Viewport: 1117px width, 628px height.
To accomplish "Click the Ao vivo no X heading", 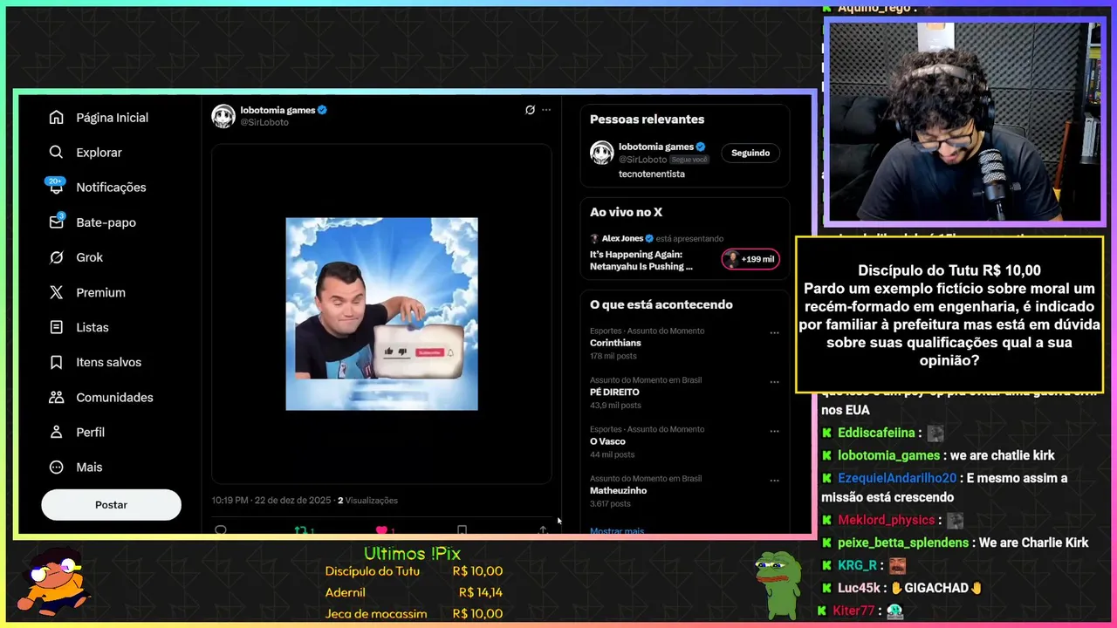I will coord(626,212).
